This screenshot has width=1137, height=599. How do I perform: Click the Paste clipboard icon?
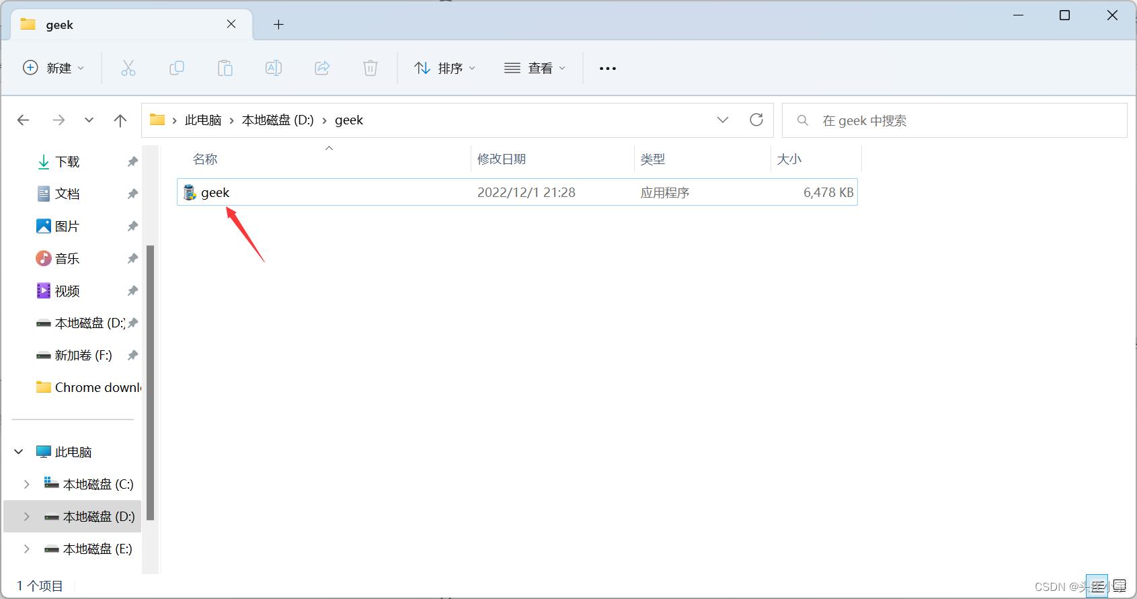(x=225, y=68)
